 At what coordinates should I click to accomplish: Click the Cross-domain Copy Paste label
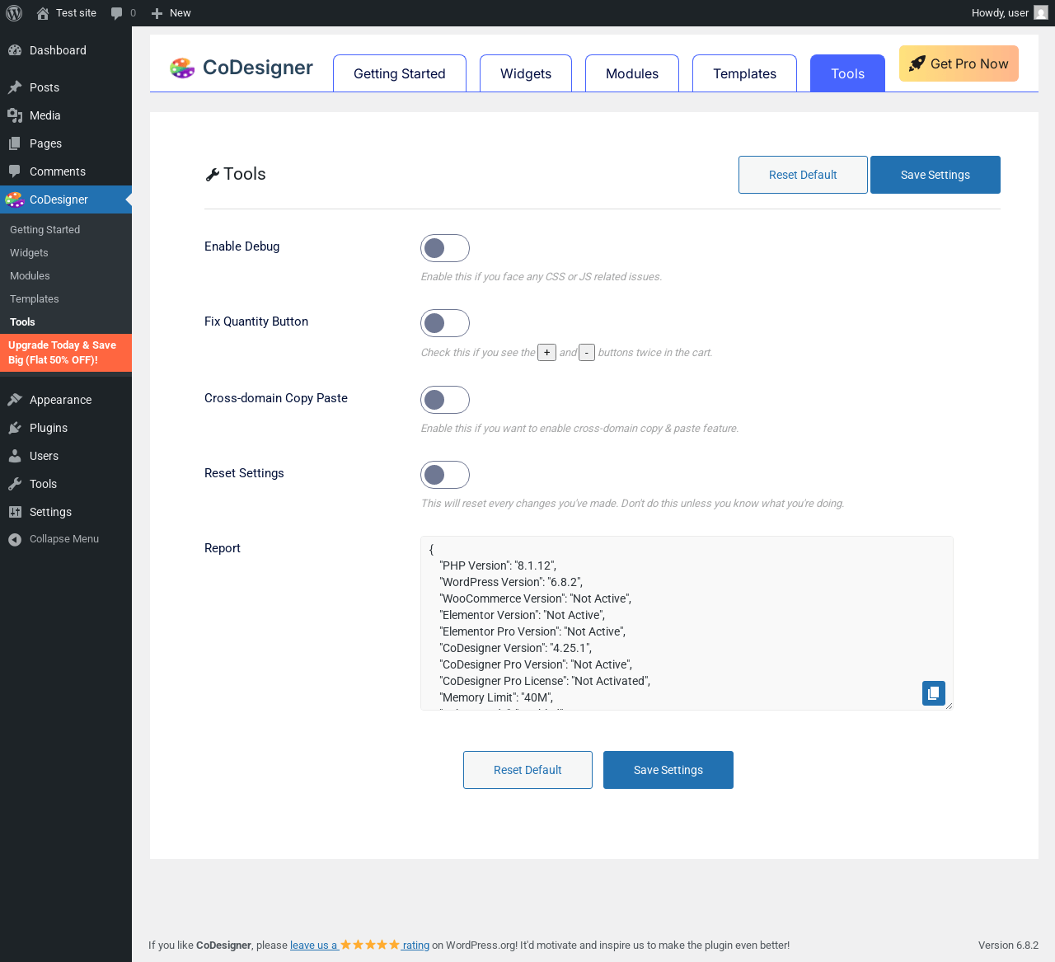click(x=276, y=398)
